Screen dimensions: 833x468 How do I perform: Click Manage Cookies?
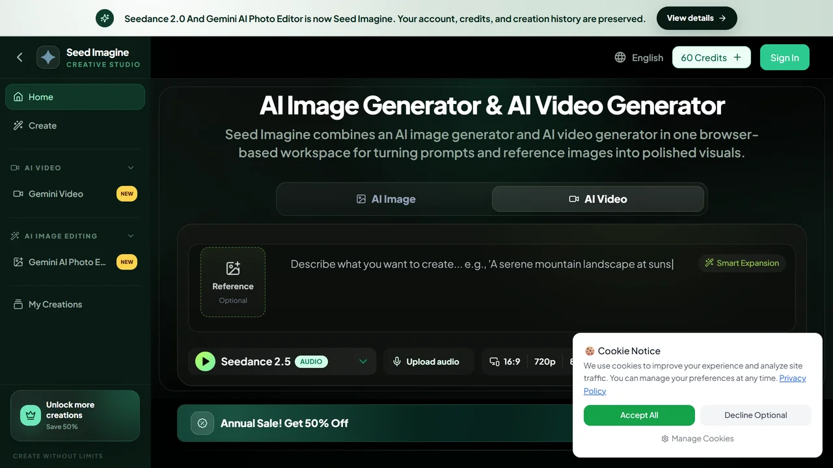coord(697,439)
